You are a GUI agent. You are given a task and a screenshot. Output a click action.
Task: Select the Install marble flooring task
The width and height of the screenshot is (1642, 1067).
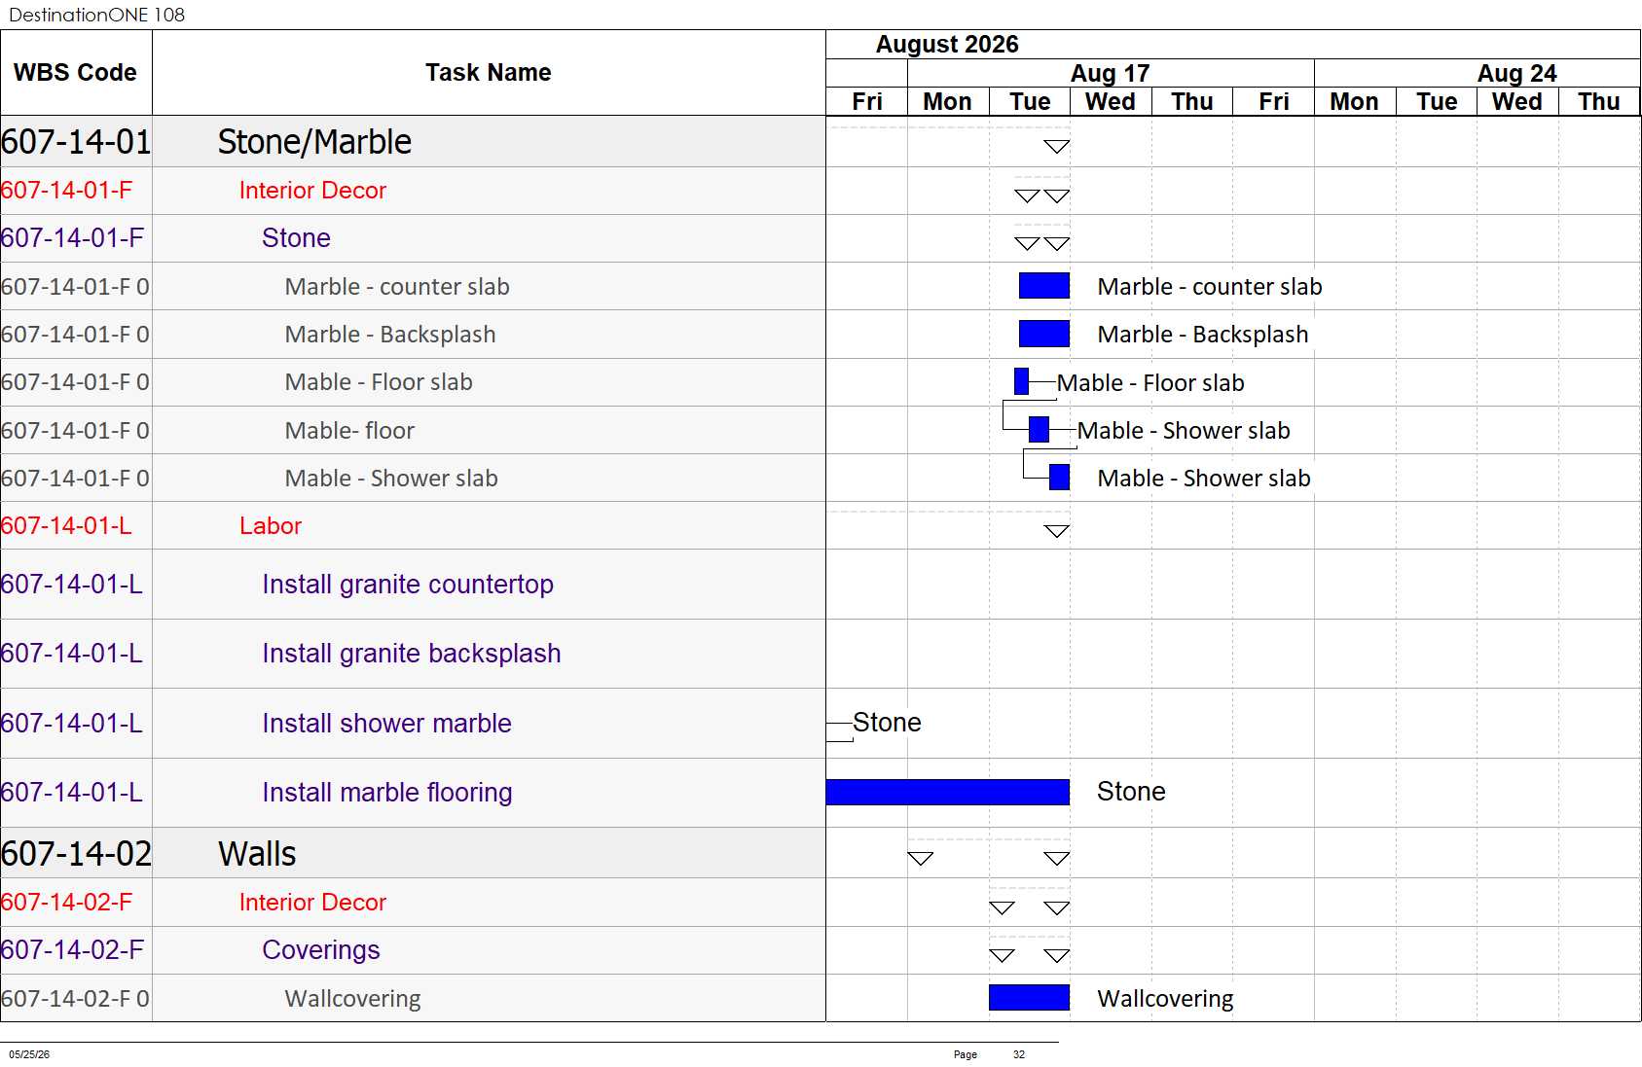[x=387, y=793]
